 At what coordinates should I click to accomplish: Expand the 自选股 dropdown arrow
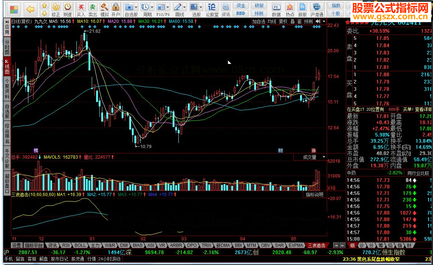(136, 7)
